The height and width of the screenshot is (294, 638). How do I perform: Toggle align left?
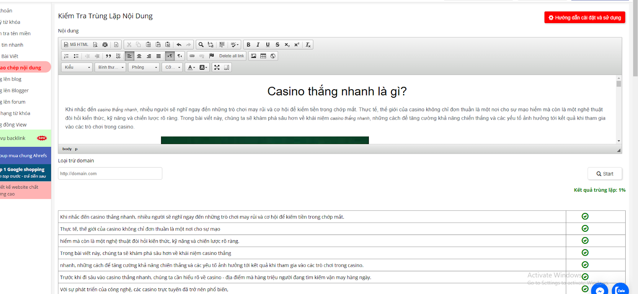129,56
